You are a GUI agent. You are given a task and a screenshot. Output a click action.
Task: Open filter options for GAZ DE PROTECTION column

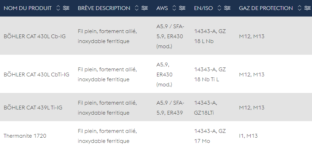(307, 8)
